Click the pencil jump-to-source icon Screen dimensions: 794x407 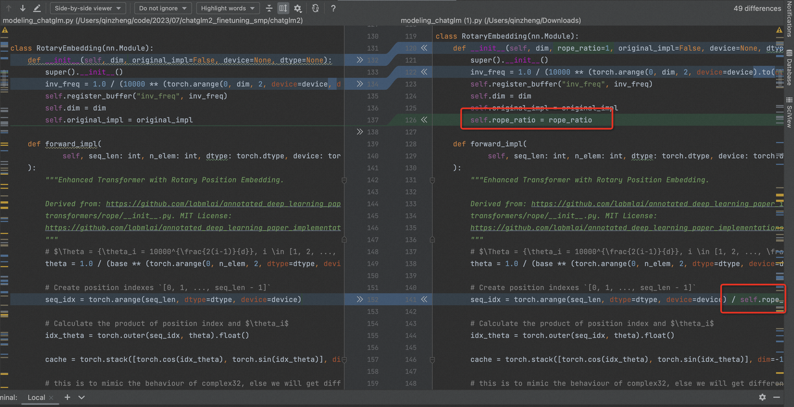pos(37,8)
